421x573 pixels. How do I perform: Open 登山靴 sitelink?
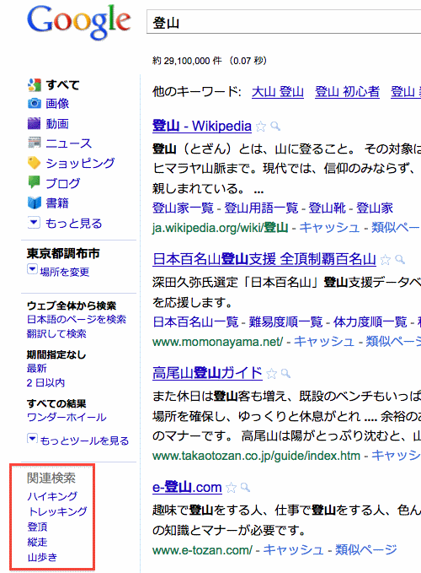tap(328, 208)
